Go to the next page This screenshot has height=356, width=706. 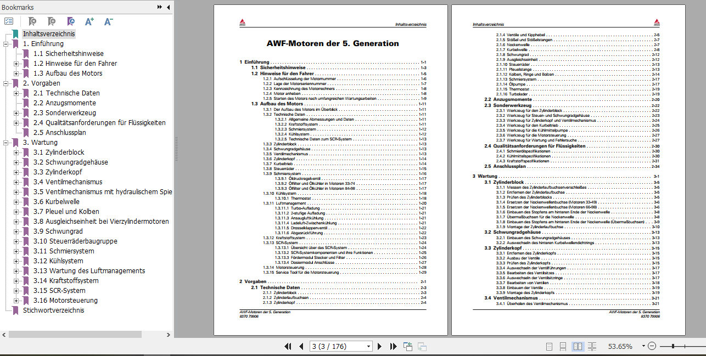[379, 346]
